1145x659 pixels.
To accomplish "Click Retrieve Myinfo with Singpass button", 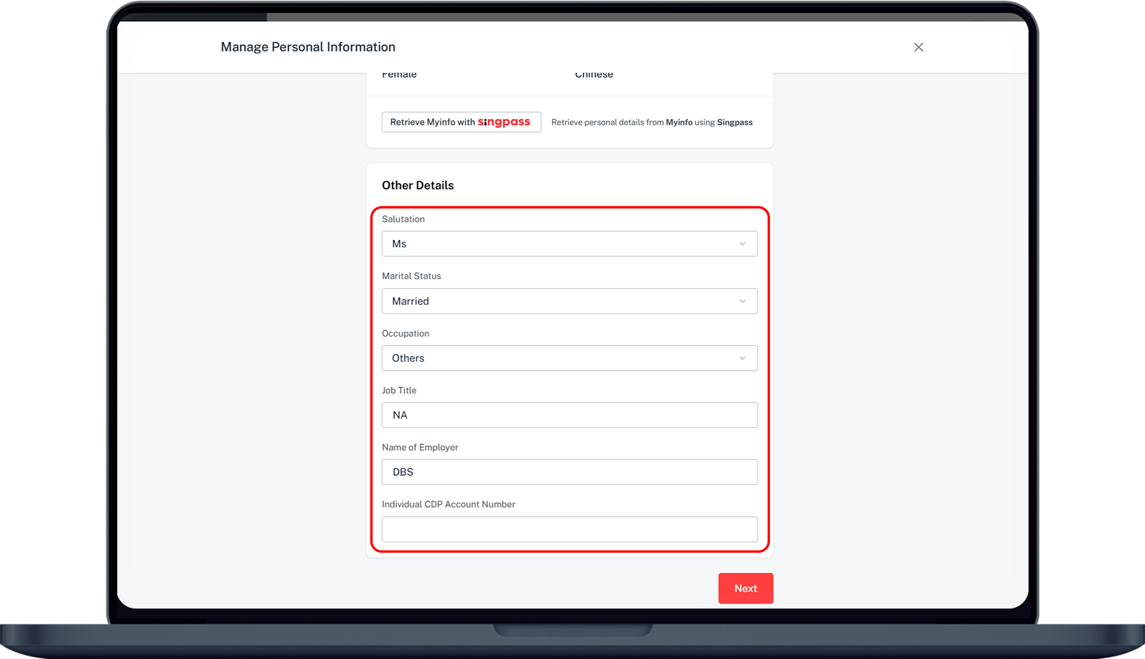I will (433, 122).
